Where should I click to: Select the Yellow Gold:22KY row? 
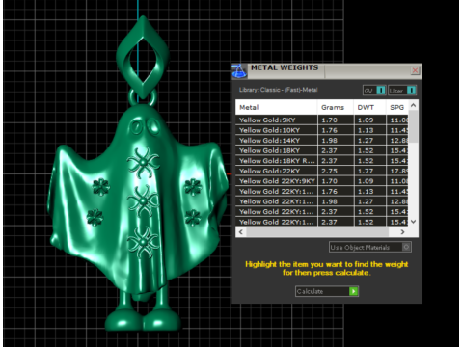coord(322,171)
